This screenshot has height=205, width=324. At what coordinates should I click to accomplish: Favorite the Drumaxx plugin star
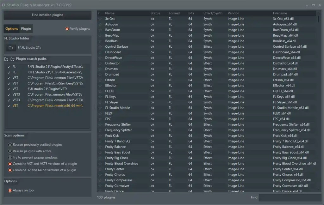pos(100,69)
